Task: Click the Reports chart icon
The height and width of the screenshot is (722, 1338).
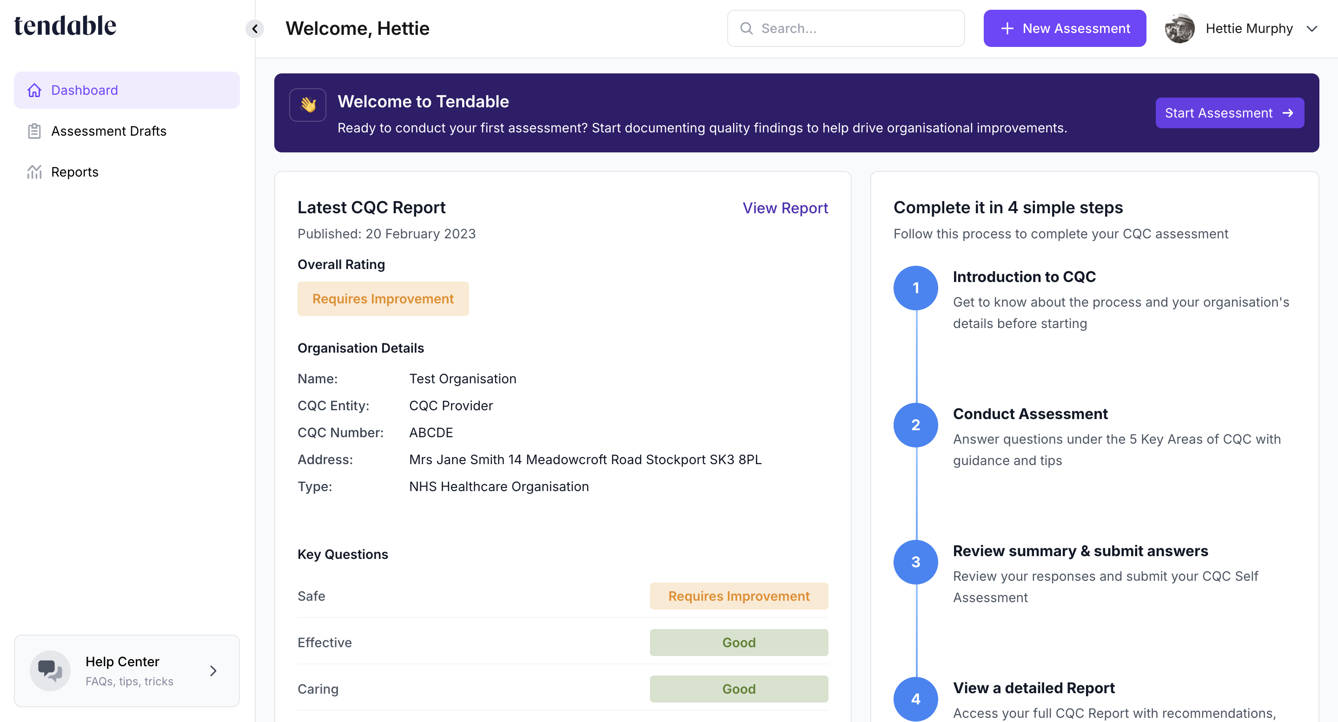Action: pos(34,172)
